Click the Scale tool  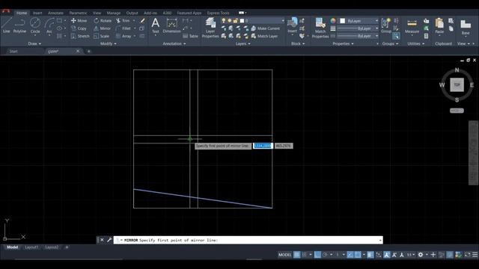point(102,36)
